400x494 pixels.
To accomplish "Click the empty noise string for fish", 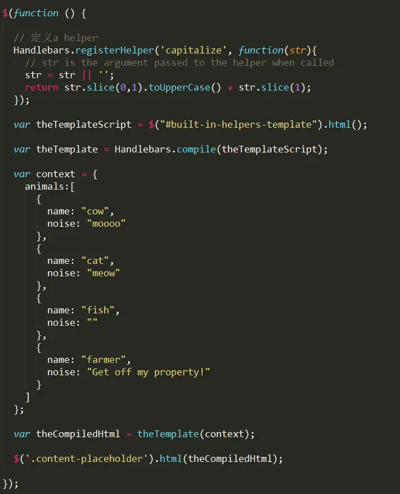I will click(x=92, y=321).
